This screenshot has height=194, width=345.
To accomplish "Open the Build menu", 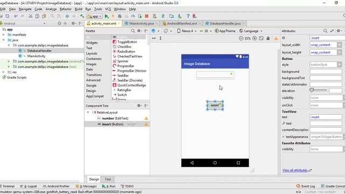I will (78, 9).
